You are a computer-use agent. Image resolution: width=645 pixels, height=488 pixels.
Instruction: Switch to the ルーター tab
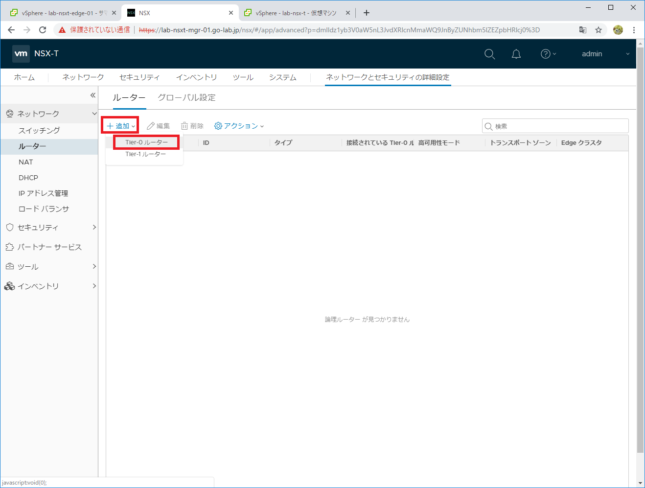(129, 97)
